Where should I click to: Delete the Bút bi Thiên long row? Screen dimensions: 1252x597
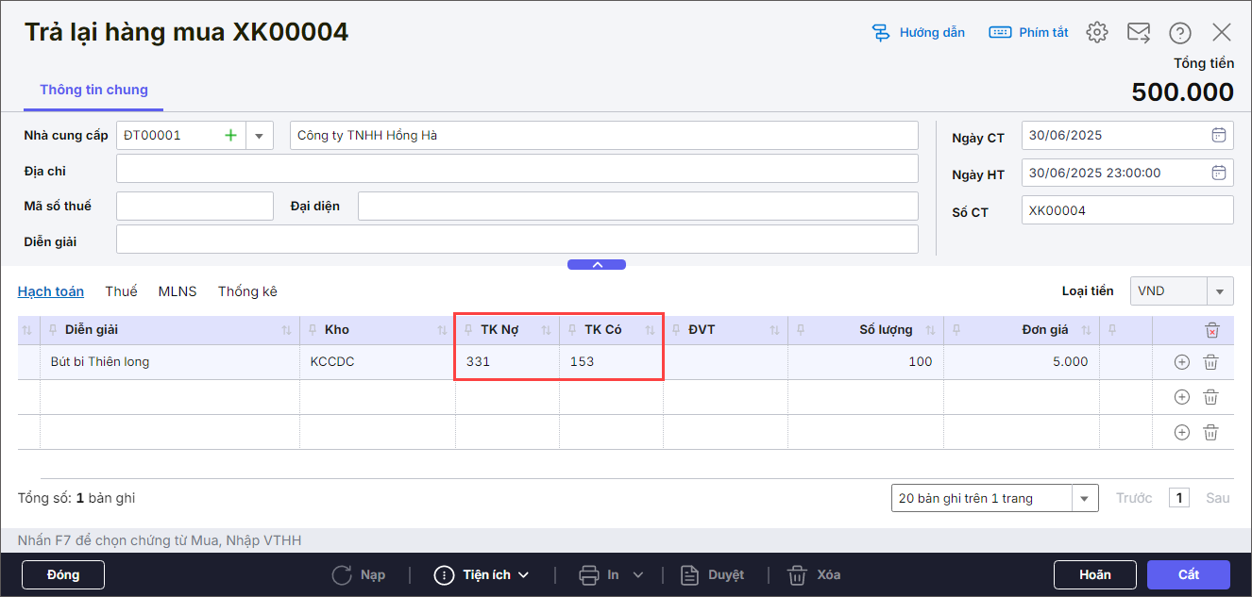tap(1210, 362)
